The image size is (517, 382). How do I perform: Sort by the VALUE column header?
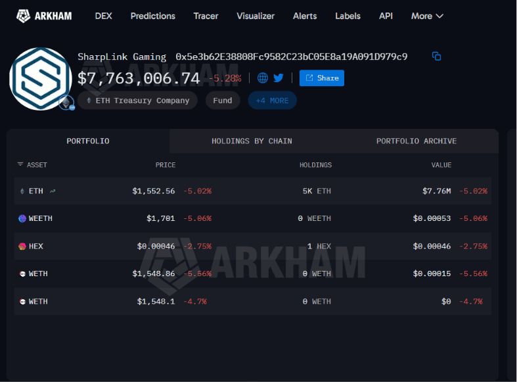point(441,164)
